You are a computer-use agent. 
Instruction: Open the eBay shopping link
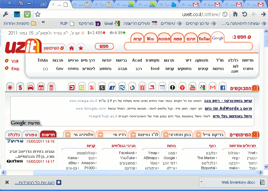(73, 163)
